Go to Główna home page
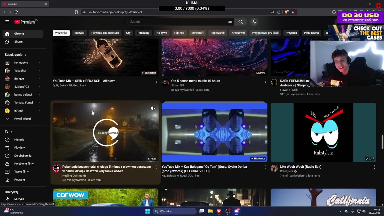This screenshot has height=216, width=384. (x=23, y=34)
